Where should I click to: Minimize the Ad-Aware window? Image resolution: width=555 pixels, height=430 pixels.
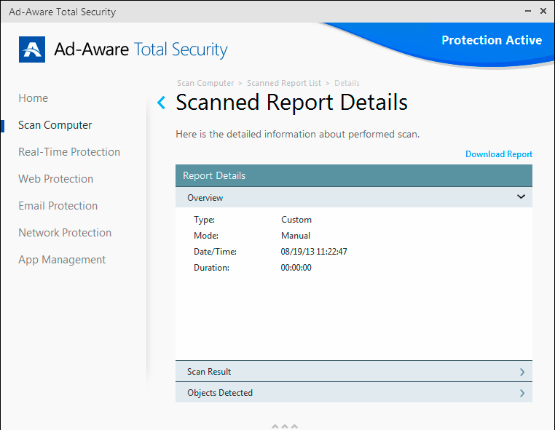(527, 12)
